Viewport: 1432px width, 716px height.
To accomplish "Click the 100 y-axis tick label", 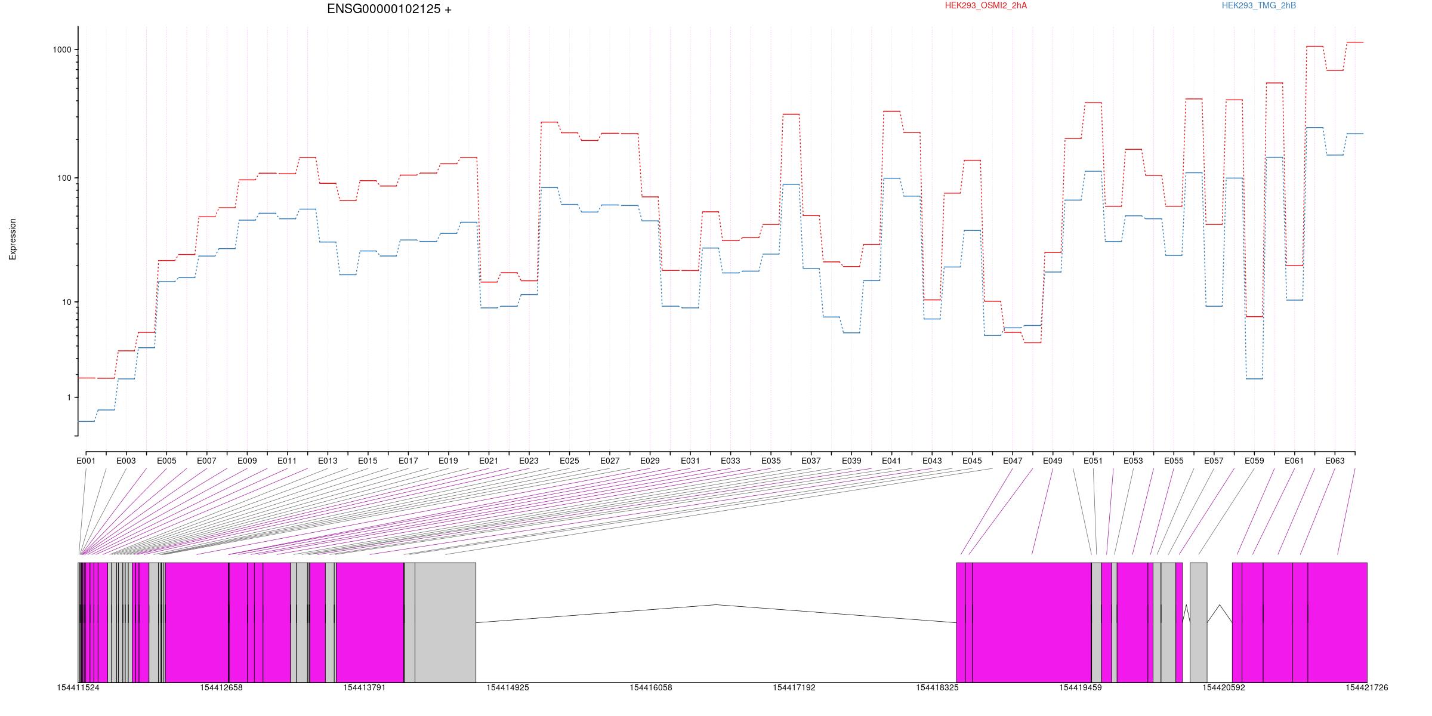I will (x=64, y=178).
